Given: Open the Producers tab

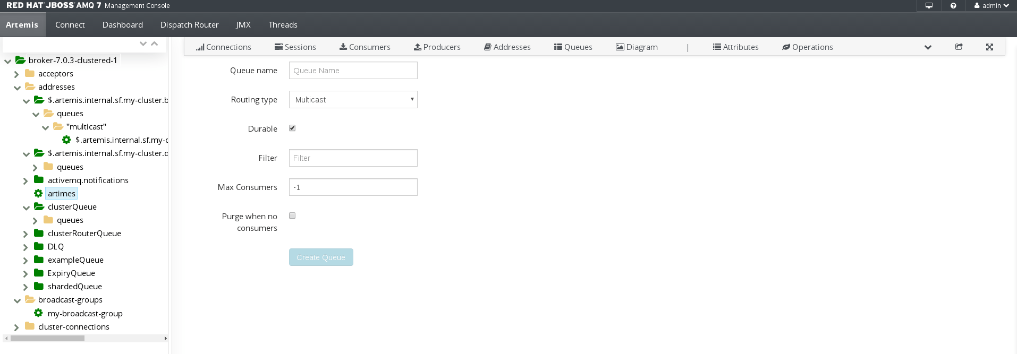Looking at the screenshot, I should [x=437, y=47].
